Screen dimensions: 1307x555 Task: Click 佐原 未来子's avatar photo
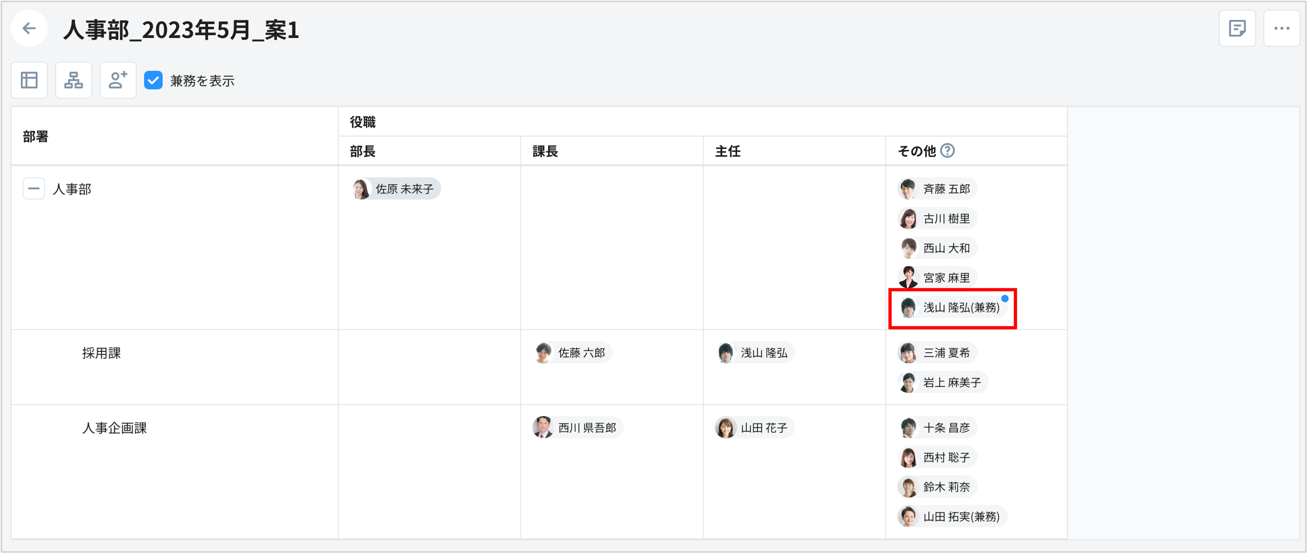361,189
